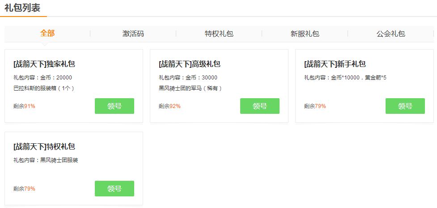Open the [战箭天下]新手礼包 title

[335, 64]
